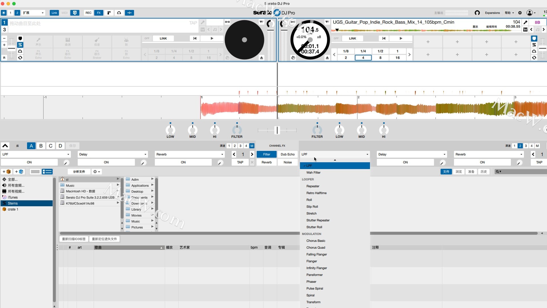Select Noise channel FX
This screenshot has width=547, height=308.
(x=287, y=162)
